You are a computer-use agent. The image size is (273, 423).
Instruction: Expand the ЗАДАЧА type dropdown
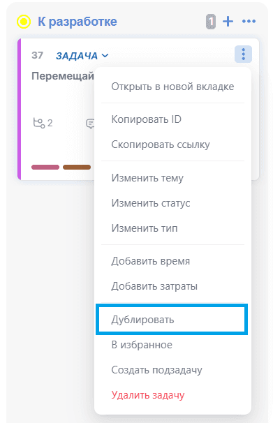click(x=82, y=56)
